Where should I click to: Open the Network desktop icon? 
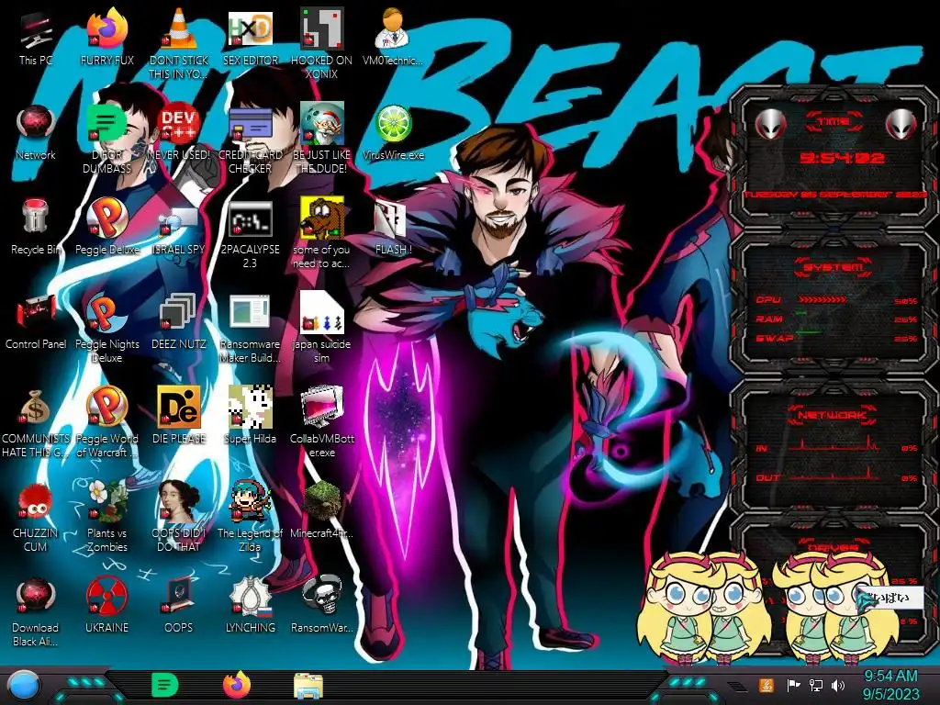pos(36,125)
